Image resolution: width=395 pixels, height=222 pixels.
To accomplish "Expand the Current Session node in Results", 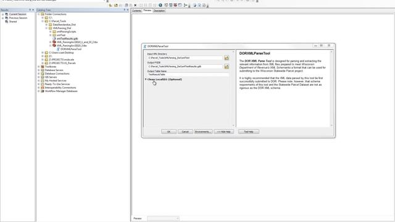I will tap(2, 14).
